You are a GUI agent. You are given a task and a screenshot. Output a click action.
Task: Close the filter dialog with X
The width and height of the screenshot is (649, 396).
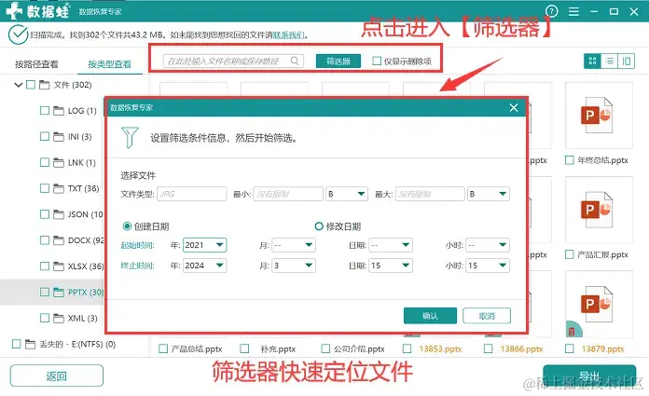[x=514, y=107]
